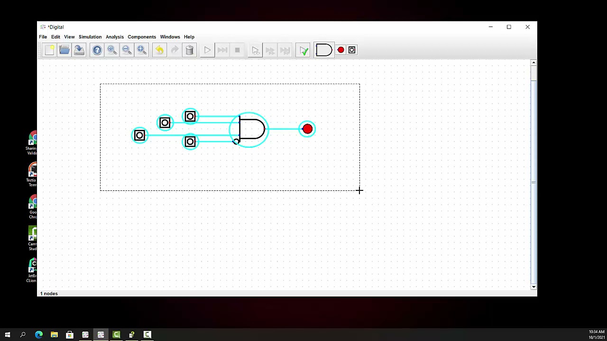Viewport: 607px width, 341px height.
Task: Open the Help menu
Action: tap(189, 37)
